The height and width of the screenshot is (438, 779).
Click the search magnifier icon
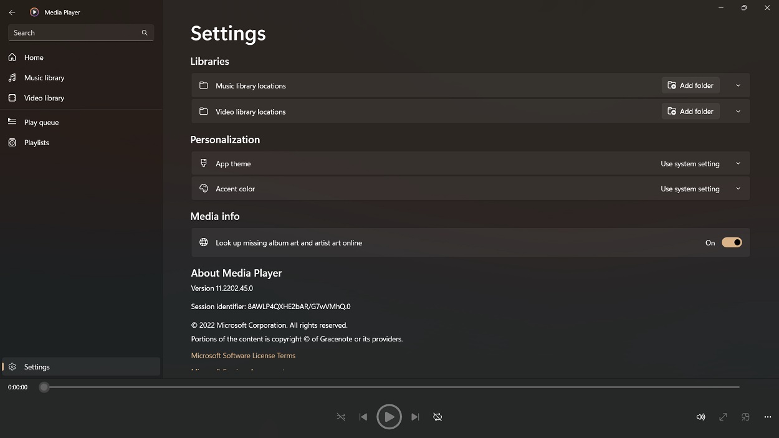(x=145, y=33)
